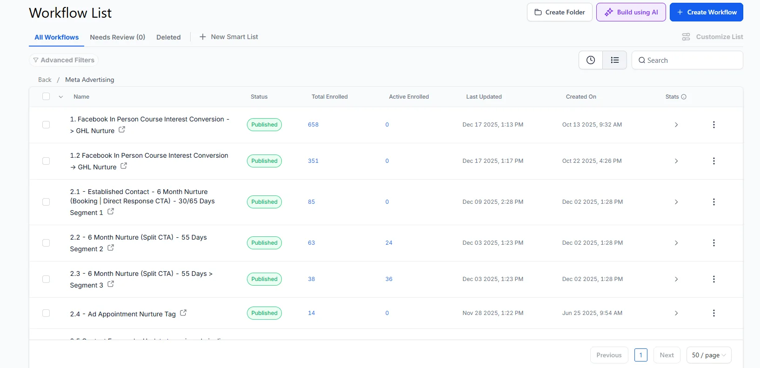
Task: Expand stats chevron for 2.2 Segment 2 workflow
Action: [x=676, y=243]
